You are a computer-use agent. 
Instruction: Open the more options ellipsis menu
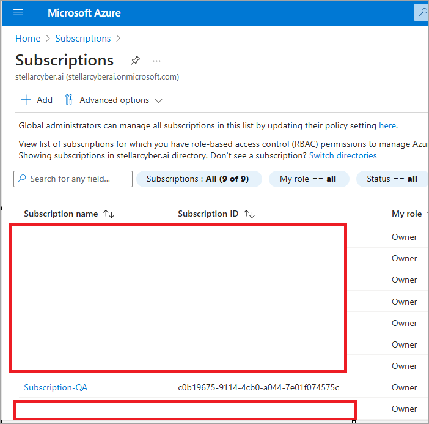pyautogui.click(x=157, y=61)
